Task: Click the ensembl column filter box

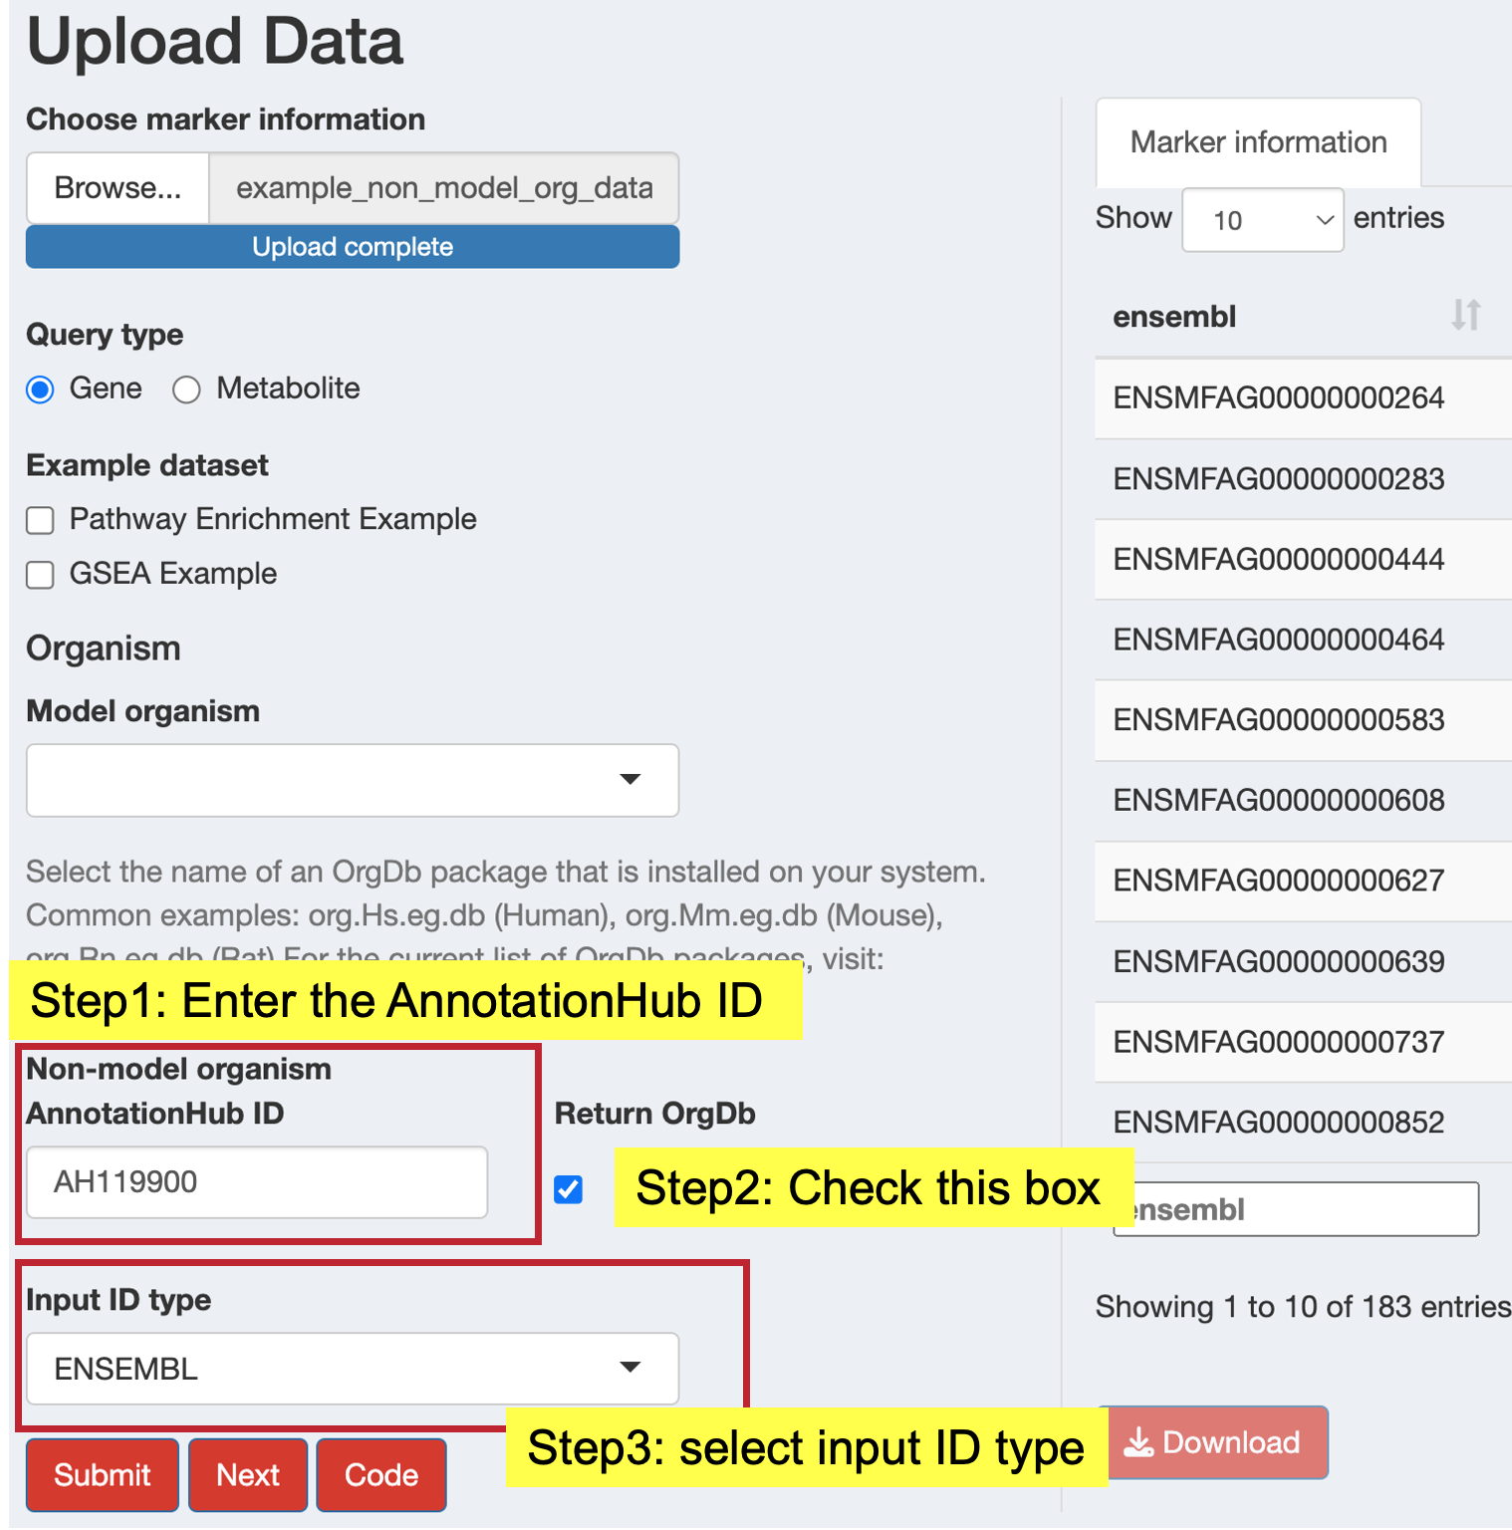Action: coord(1296,1209)
